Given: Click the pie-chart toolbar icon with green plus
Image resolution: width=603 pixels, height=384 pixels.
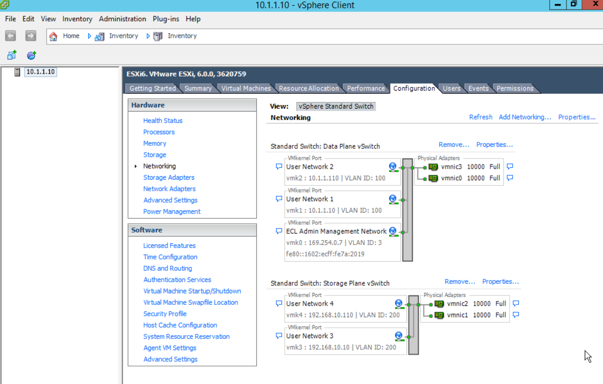Looking at the screenshot, I should click(x=31, y=55).
